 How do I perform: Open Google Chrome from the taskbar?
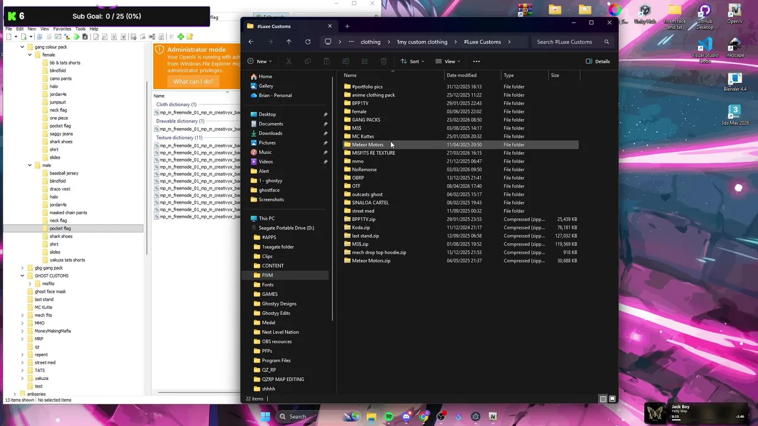[x=424, y=417]
